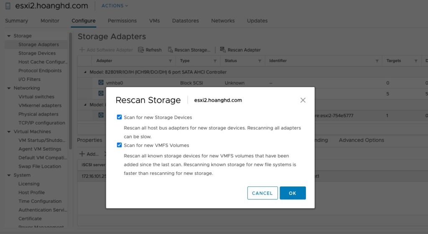Open Host Profile under System
The image size is (428, 234).
click(31, 193)
